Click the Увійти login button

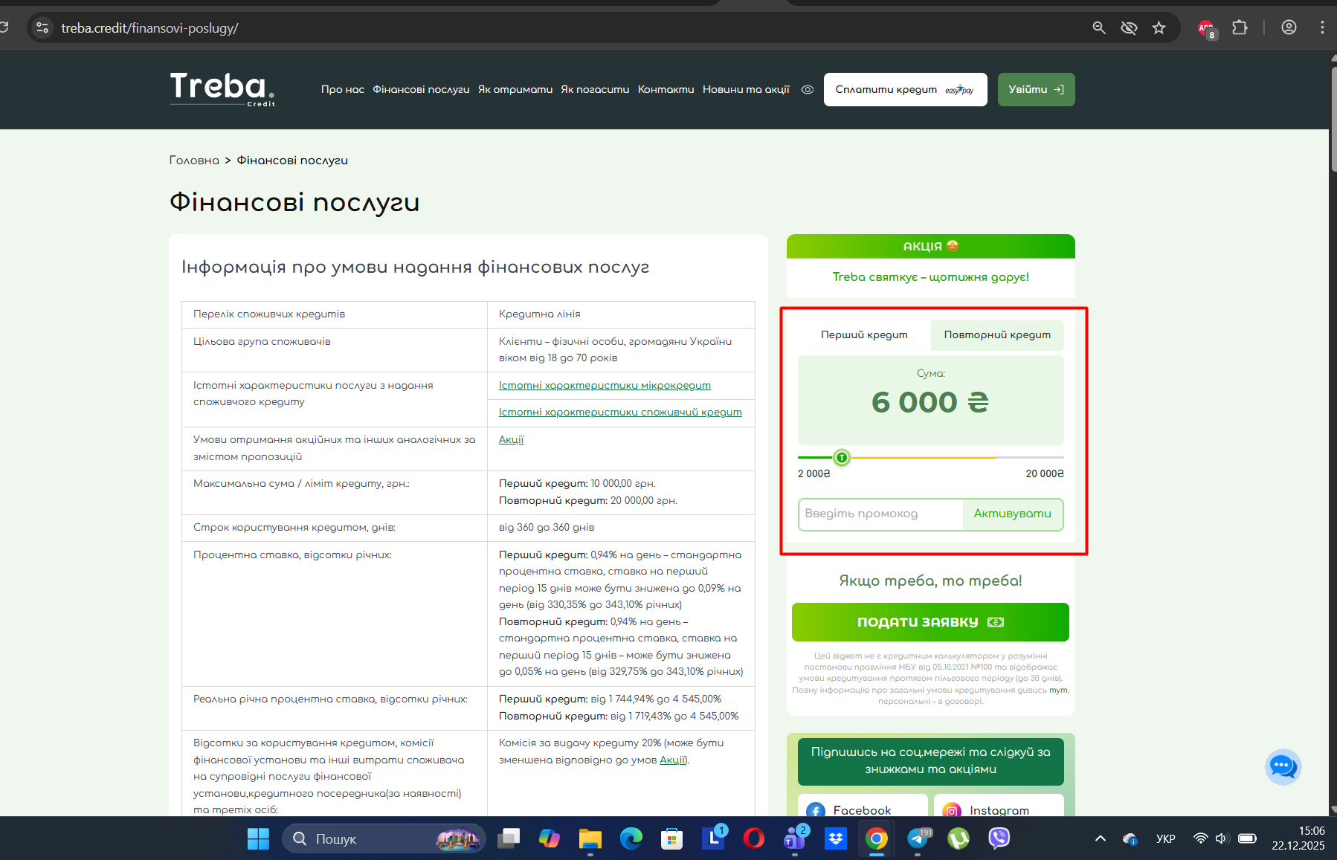tap(1036, 89)
